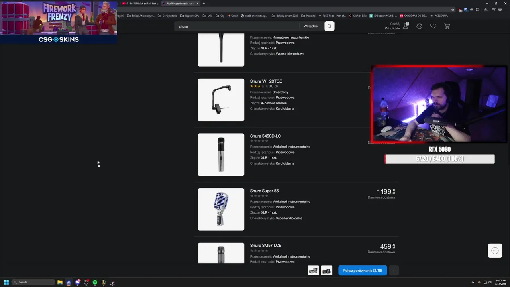Screen dimensions: 510x287
Task: Show hidden system tray icons
Action: click(x=473, y=282)
